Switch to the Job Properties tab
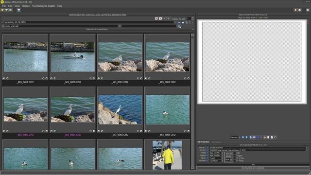Image resolution: width=311 pixels, height=175 pixels. coord(203,142)
